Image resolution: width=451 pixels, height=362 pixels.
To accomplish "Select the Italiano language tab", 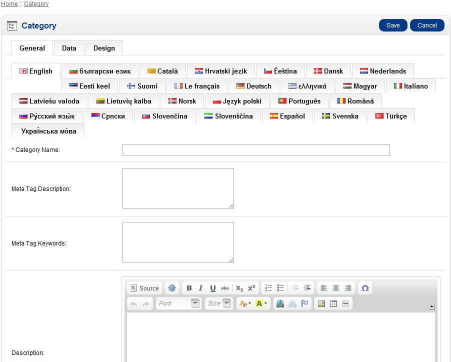I will [x=411, y=86].
